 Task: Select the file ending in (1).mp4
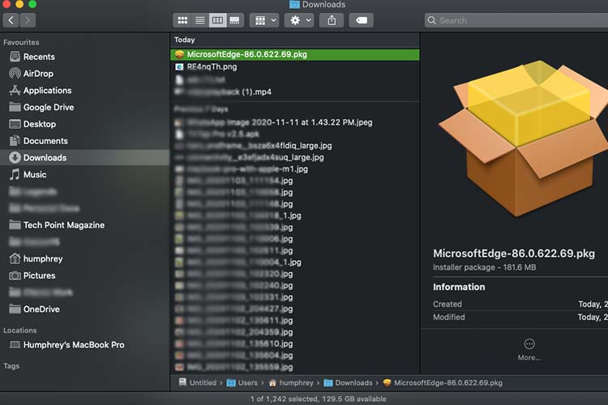[x=295, y=92]
